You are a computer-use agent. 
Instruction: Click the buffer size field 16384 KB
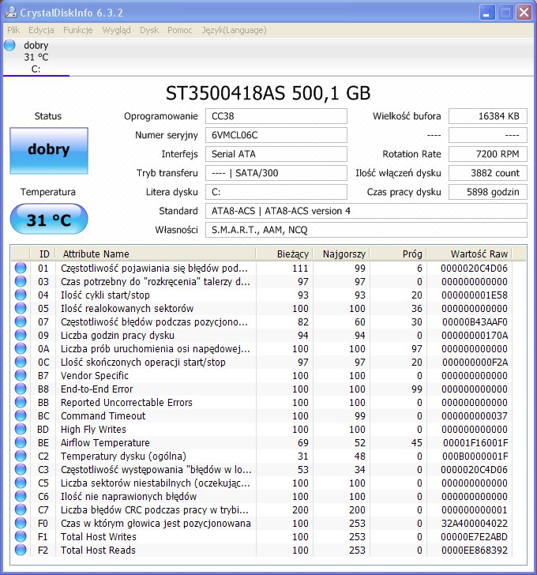click(488, 116)
